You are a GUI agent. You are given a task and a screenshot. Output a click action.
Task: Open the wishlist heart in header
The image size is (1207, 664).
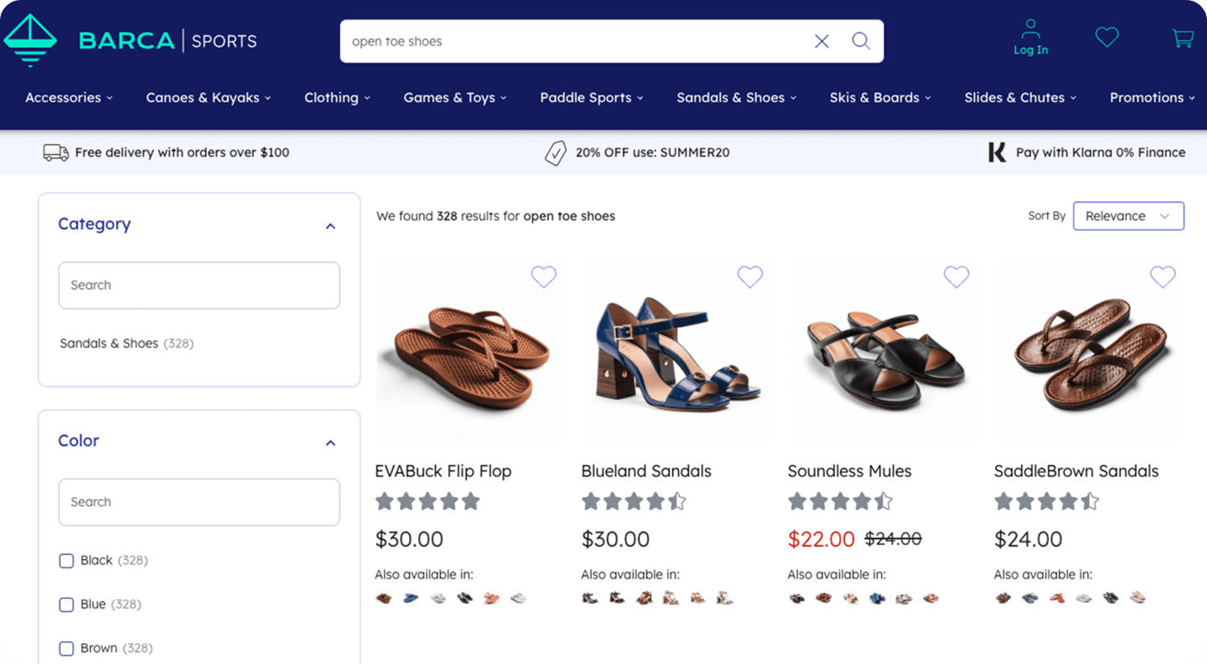click(1107, 37)
